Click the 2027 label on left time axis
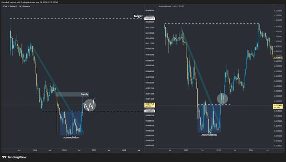Viewport: 286px width, 162px height. (94, 150)
